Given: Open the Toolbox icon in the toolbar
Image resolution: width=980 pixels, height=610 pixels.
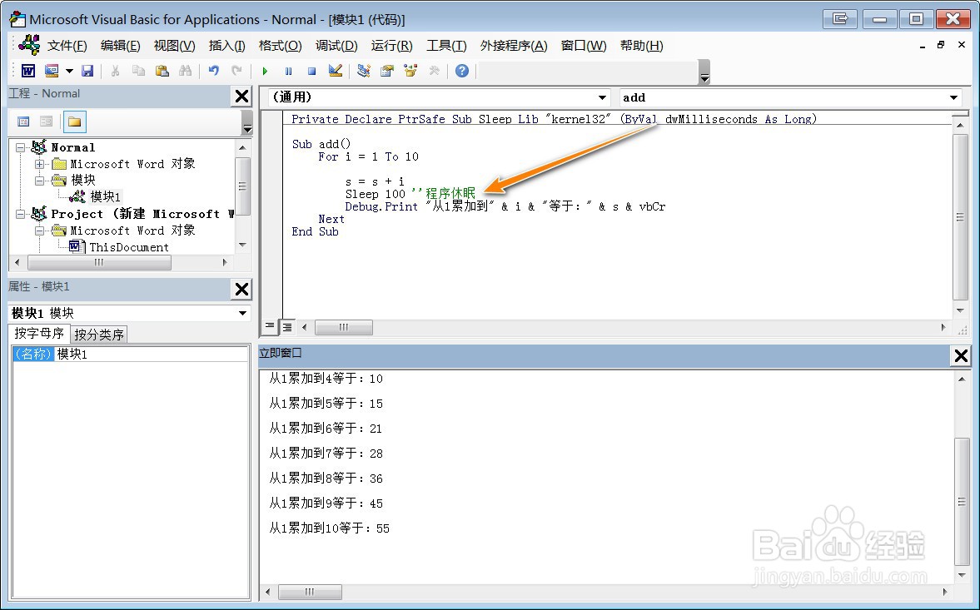Looking at the screenshot, I should tap(434, 71).
